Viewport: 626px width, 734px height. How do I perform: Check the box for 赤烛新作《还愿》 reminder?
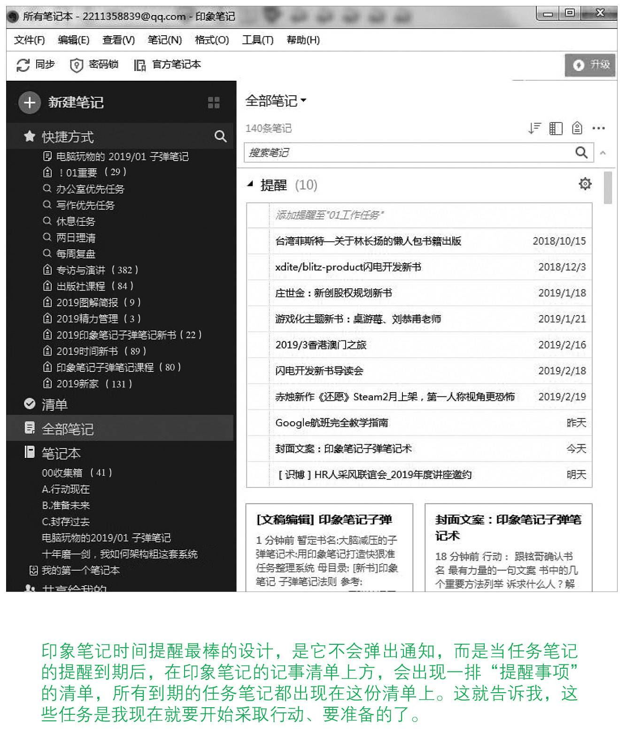(x=258, y=397)
